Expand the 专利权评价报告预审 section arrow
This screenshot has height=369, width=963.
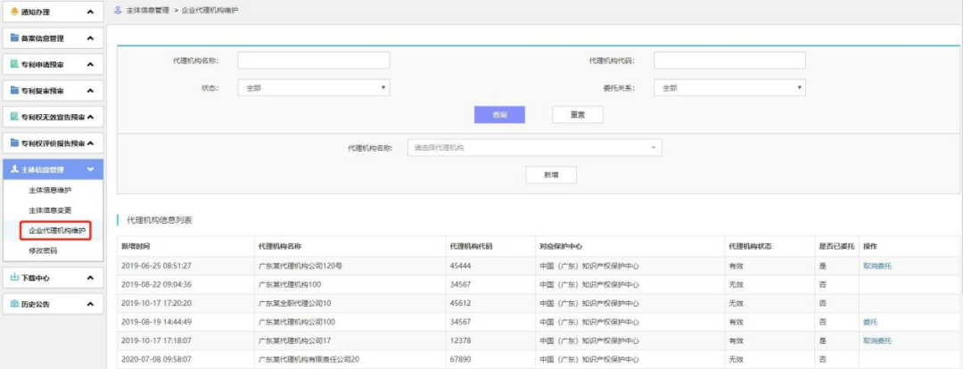click(x=90, y=143)
